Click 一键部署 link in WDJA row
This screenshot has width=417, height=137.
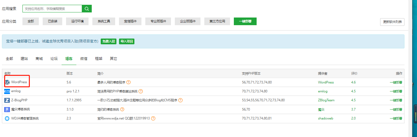point(396,118)
